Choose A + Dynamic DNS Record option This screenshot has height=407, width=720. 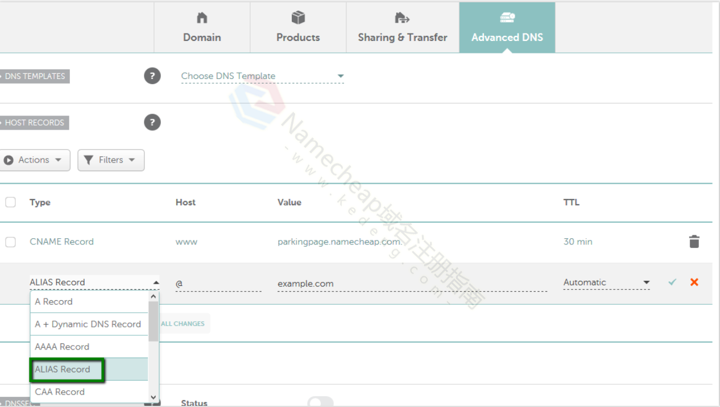(x=89, y=324)
